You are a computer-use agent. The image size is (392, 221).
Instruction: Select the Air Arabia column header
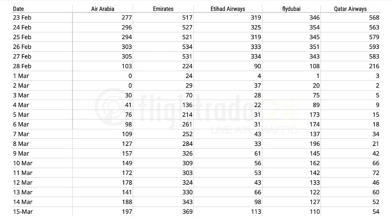103,9
